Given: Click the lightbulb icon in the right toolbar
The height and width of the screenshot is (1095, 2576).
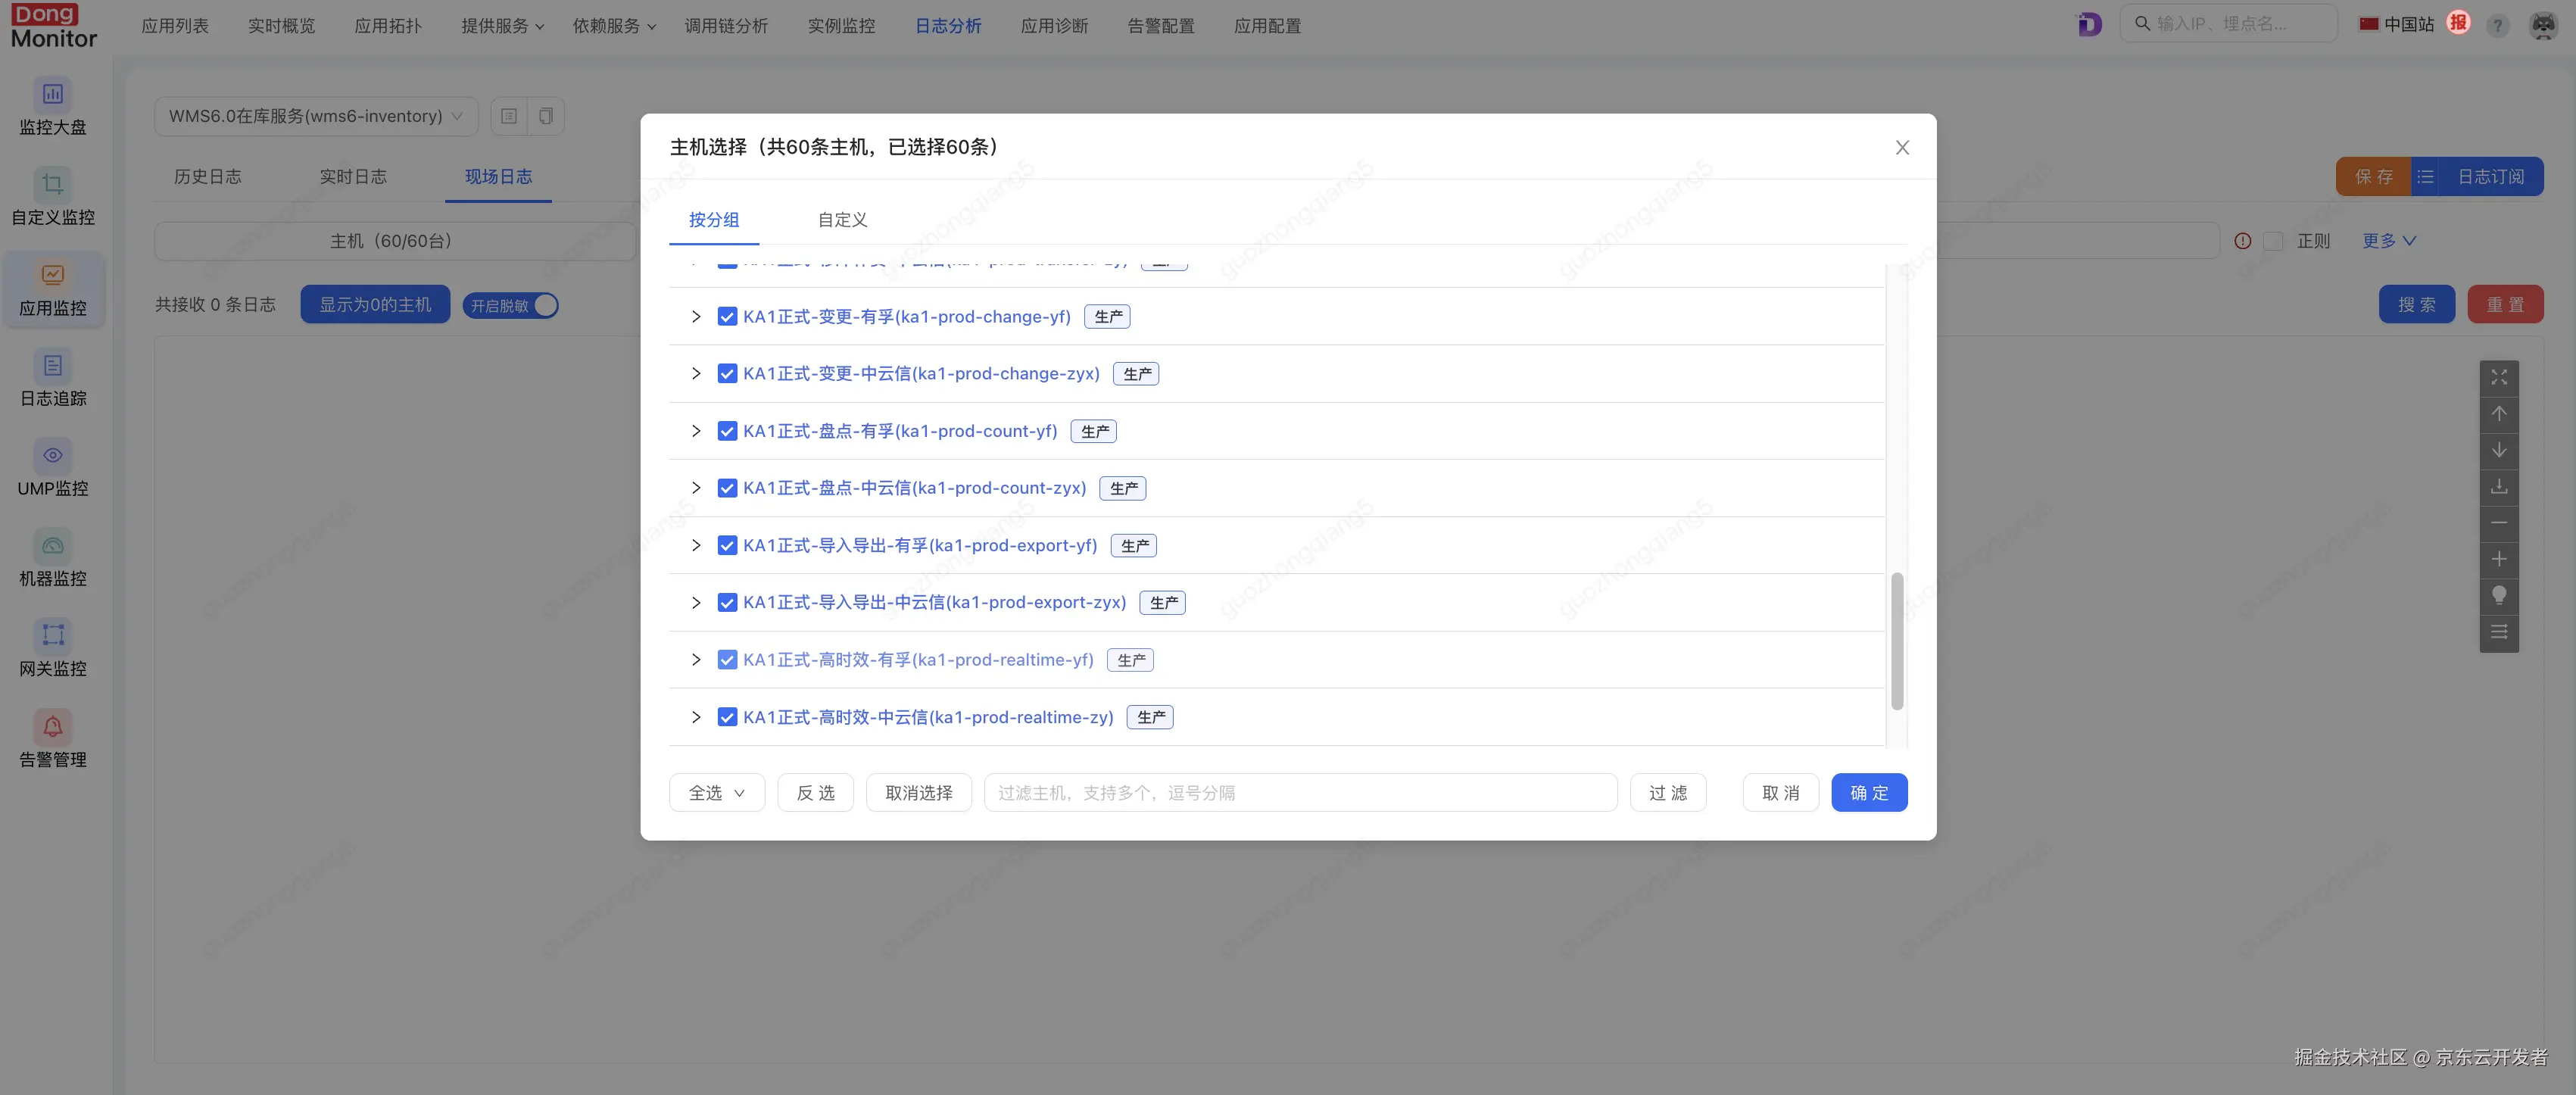Looking at the screenshot, I should coord(2498,595).
